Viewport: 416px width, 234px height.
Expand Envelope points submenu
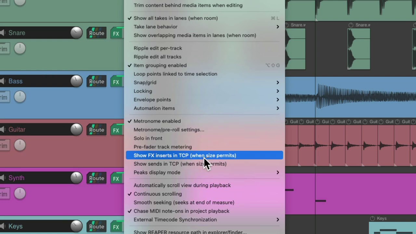pos(204,99)
